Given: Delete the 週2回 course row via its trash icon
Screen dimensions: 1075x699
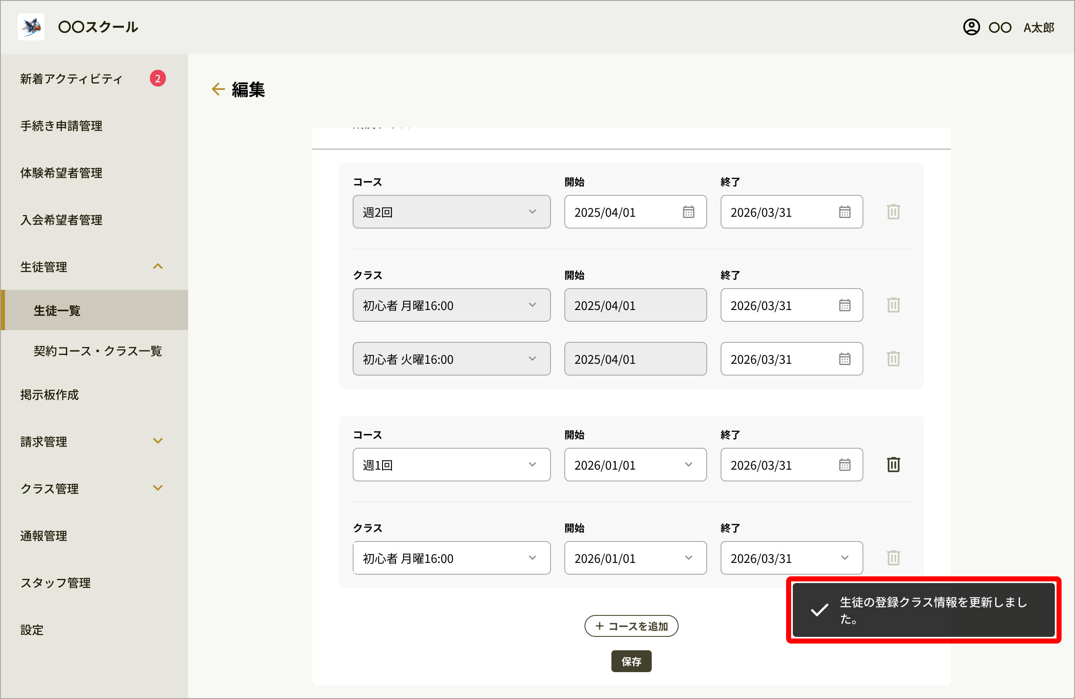Looking at the screenshot, I should click(893, 211).
